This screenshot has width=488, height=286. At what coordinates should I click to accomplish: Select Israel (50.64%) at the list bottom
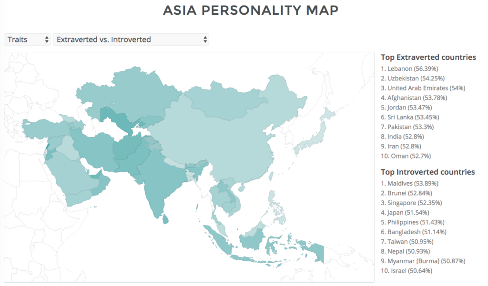click(406, 270)
